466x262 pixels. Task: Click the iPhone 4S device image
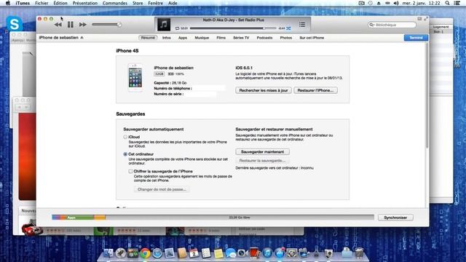click(135, 78)
